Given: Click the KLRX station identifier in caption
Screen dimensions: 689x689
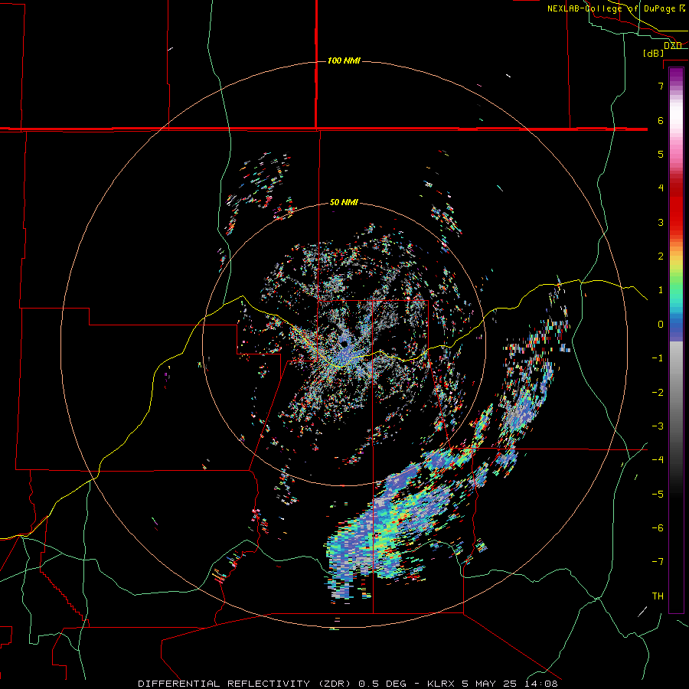Looking at the screenshot, I should (442, 684).
